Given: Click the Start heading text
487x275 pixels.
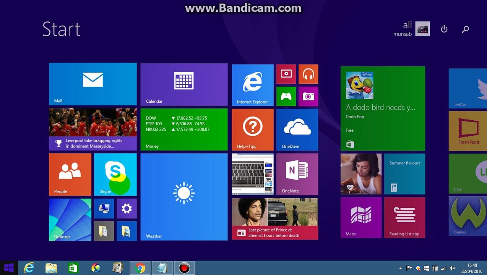Looking at the screenshot, I should tap(62, 29).
